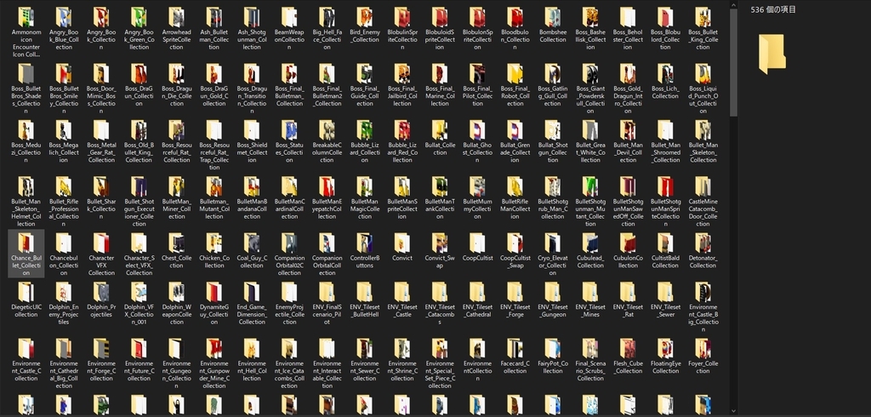Select the FairyPot_Collection folder

553,357
